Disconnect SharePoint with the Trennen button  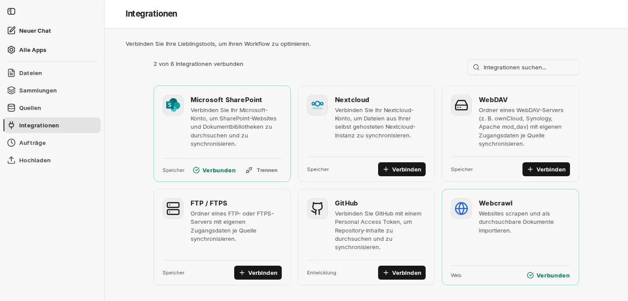[x=261, y=170]
